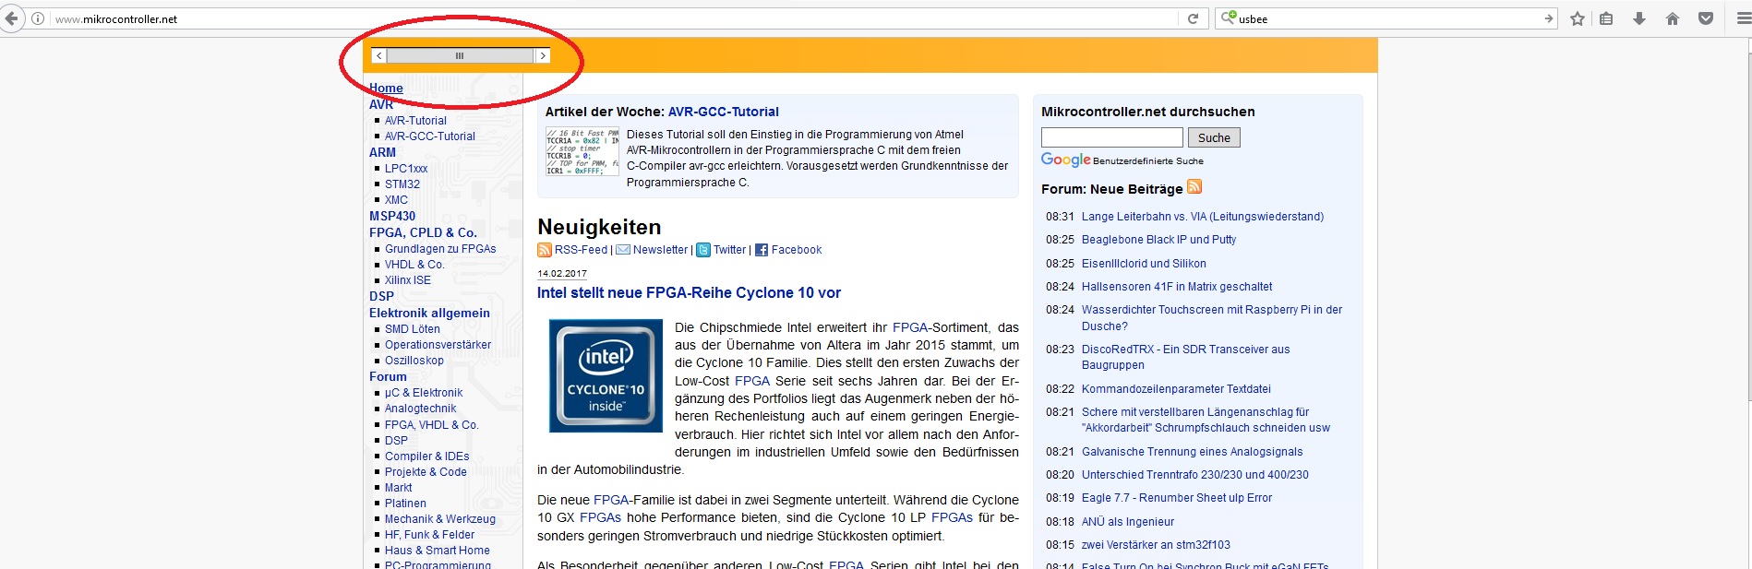
Task: Open the Elektronik allgemein section
Action: (x=429, y=313)
